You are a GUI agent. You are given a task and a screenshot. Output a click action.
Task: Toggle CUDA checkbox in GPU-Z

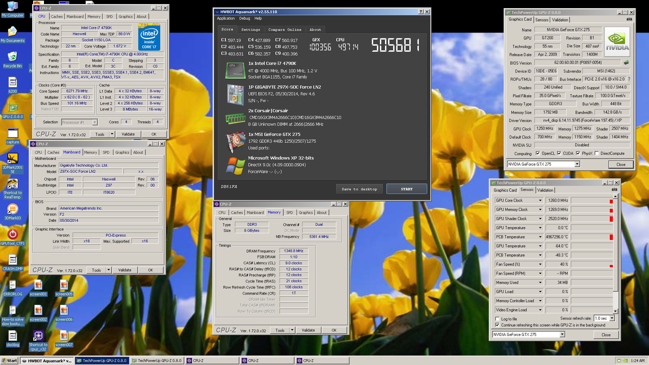(x=559, y=153)
